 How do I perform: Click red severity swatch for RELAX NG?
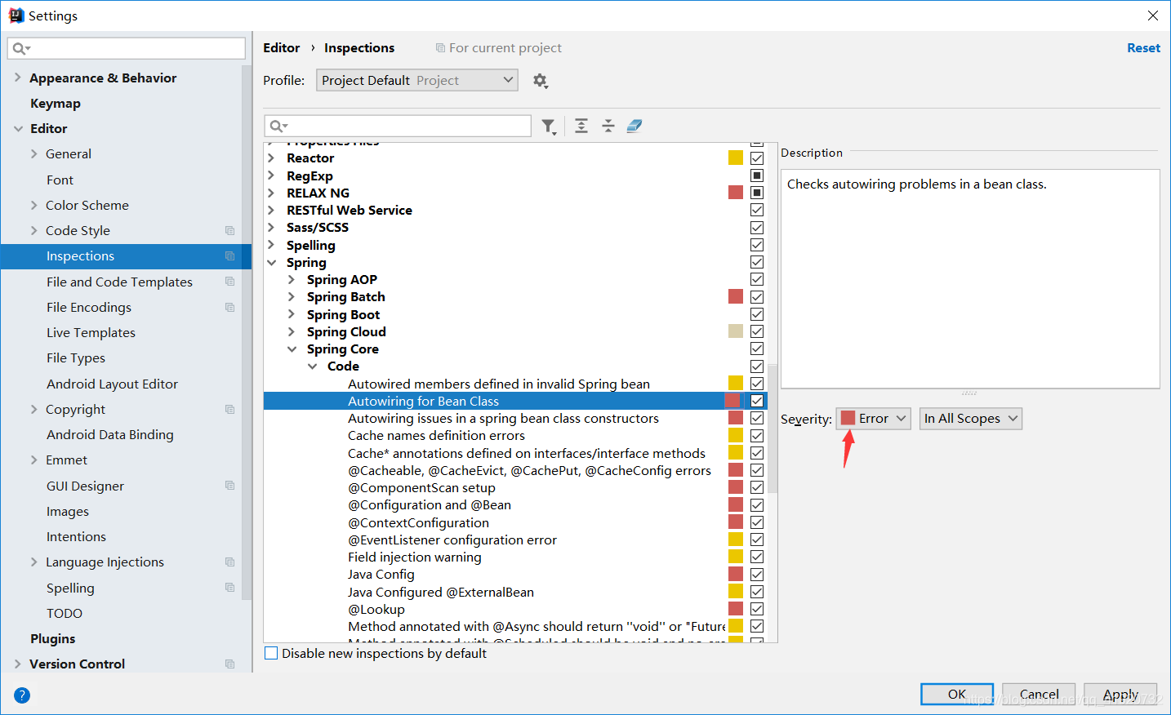(736, 193)
